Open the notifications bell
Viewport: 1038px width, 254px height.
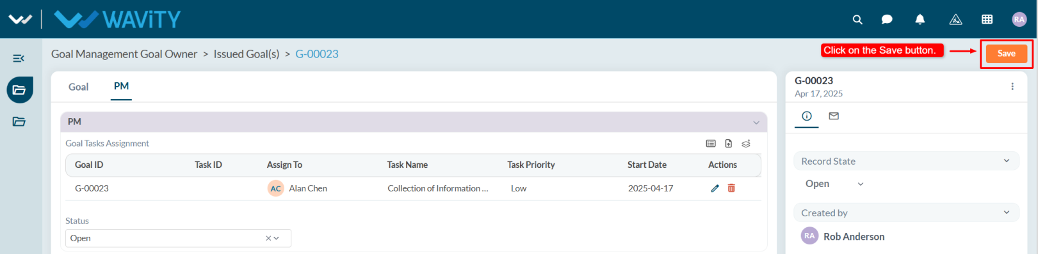coord(920,20)
